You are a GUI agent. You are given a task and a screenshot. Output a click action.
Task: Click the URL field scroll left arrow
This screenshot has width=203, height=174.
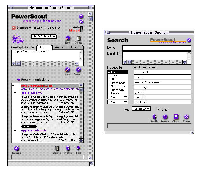click(x=14, y=64)
